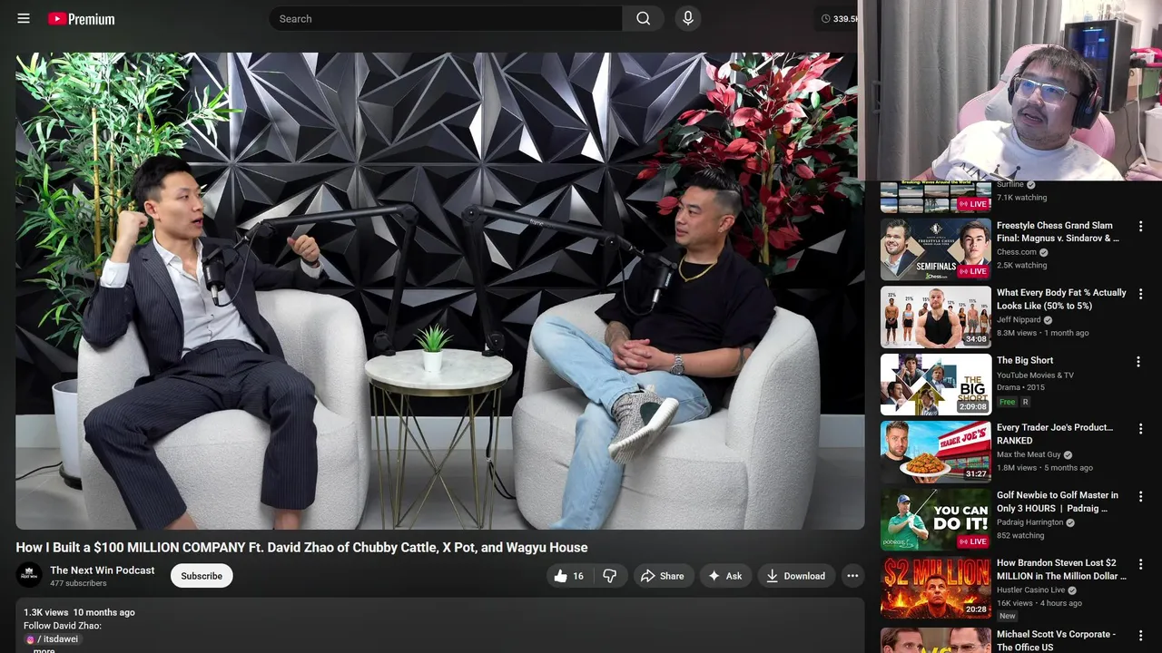
Task: Open What Every Body Fat % thumbnail
Action: coord(936,317)
